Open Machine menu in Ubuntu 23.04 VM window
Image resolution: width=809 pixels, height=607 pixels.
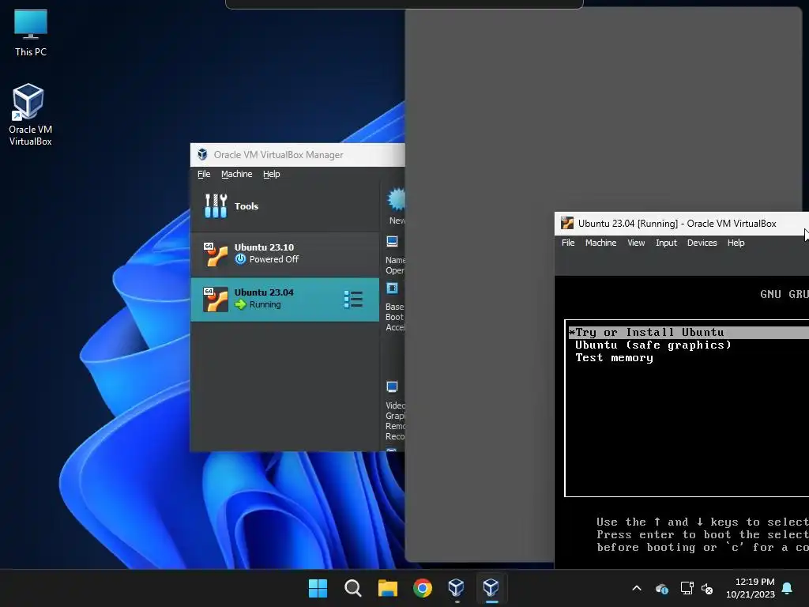point(600,243)
